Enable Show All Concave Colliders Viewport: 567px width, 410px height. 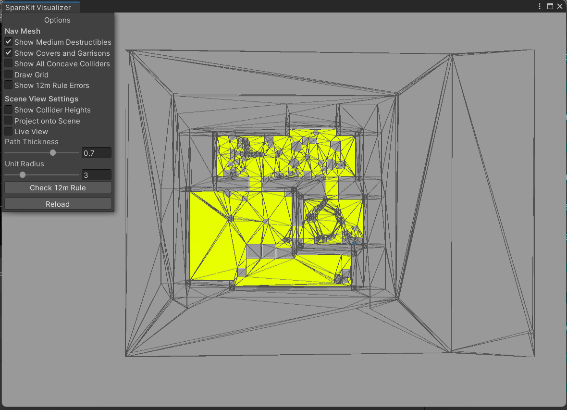tap(9, 63)
